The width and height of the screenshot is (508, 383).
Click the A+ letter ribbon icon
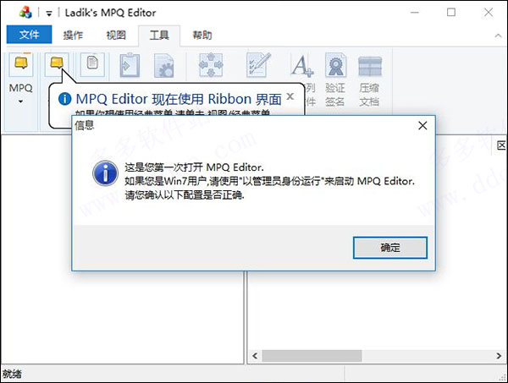click(x=302, y=65)
